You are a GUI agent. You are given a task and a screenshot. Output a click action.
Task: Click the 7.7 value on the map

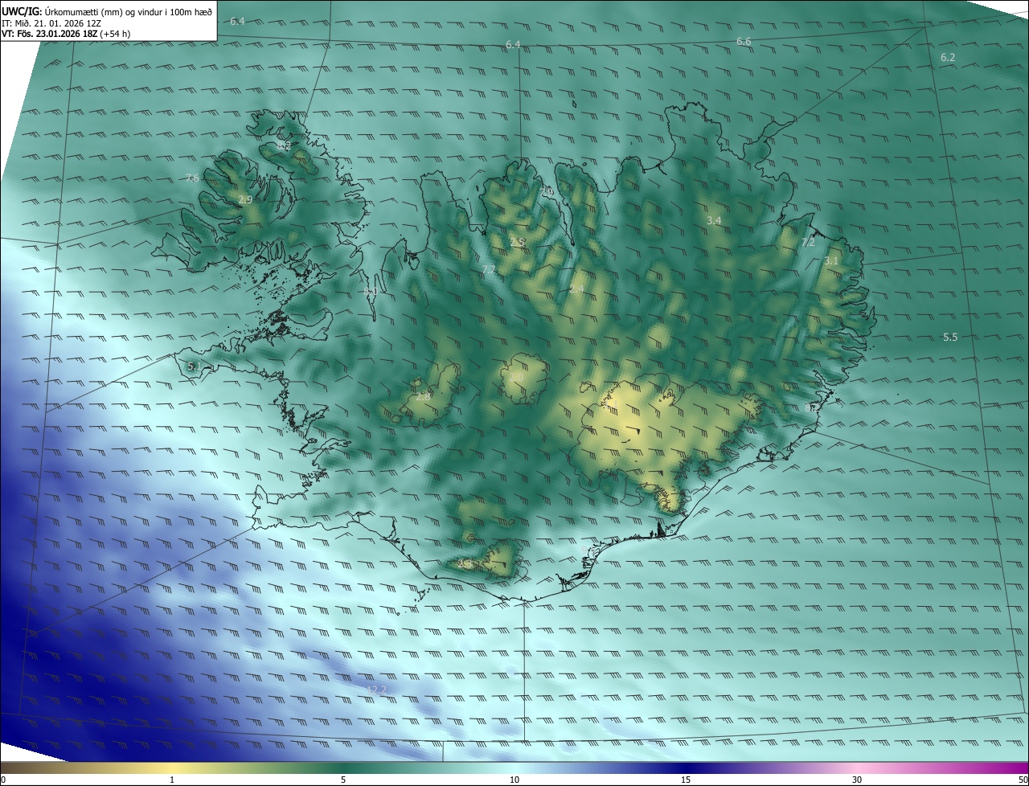click(489, 269)
